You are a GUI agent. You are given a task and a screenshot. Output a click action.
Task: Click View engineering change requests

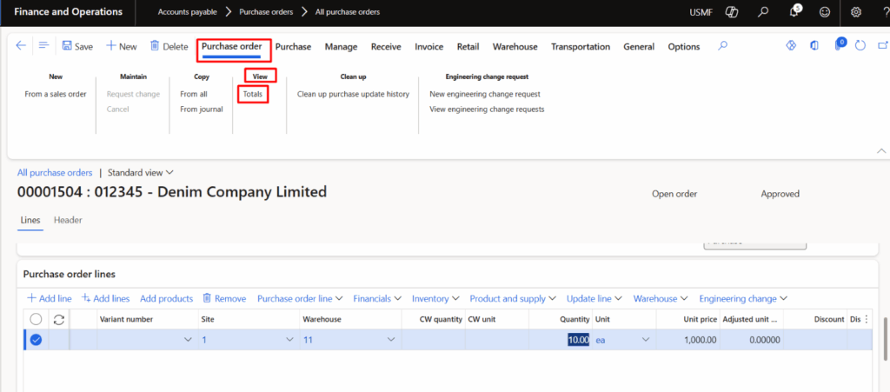[x=487, y=109]
